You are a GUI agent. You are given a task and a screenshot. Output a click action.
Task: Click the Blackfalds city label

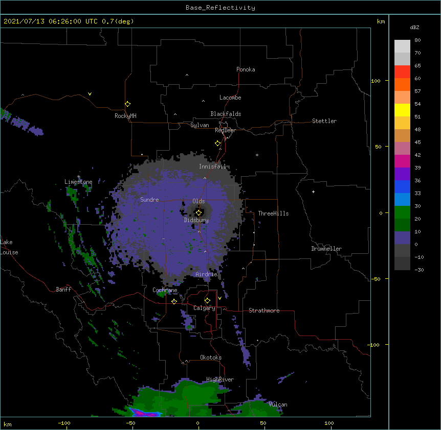[x=226, y=114]
